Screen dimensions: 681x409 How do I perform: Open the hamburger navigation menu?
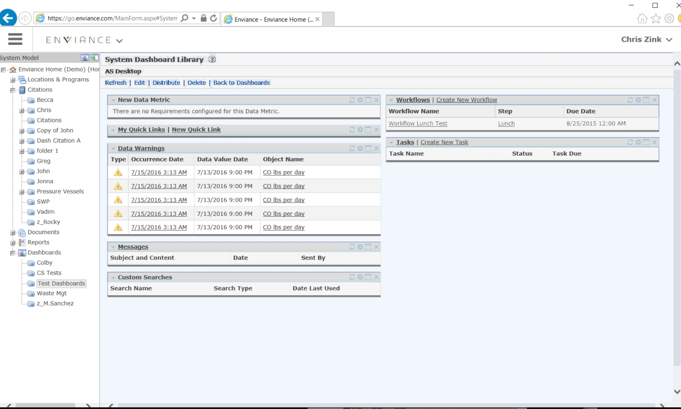click(x=15, y=39)
